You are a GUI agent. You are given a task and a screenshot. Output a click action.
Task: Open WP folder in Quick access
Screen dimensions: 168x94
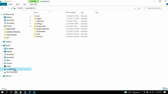coord(8,38)
